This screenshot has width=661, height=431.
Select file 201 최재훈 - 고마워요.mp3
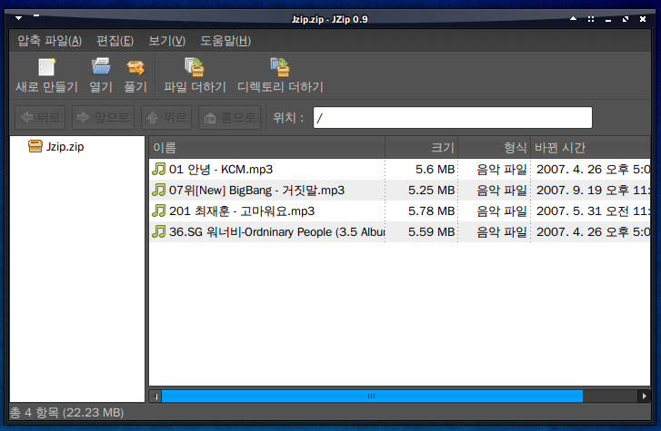click(242, 211)
